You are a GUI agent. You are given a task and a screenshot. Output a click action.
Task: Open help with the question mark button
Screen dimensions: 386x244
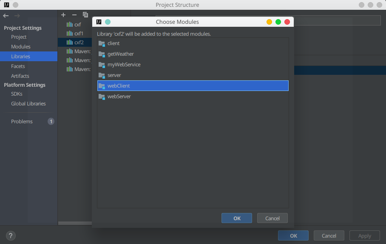coord(11,235)
